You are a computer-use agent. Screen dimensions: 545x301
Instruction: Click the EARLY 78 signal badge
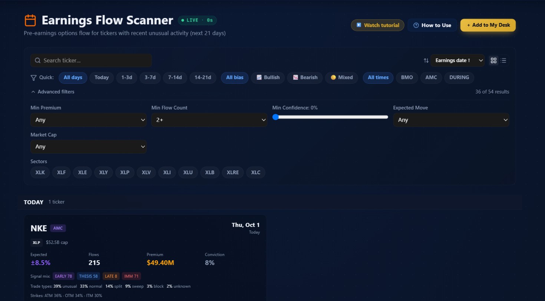[63, 276]
